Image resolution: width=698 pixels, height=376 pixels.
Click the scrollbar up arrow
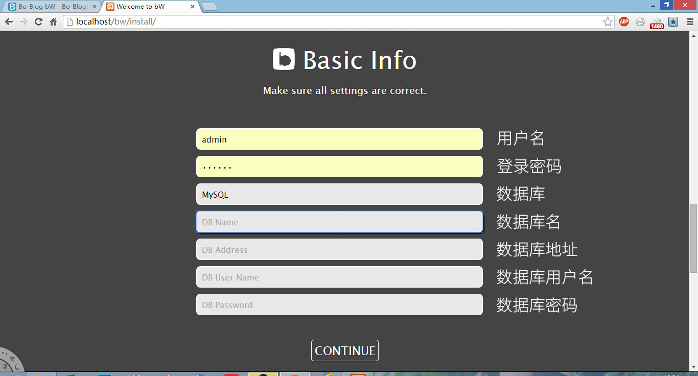point(693,35)
